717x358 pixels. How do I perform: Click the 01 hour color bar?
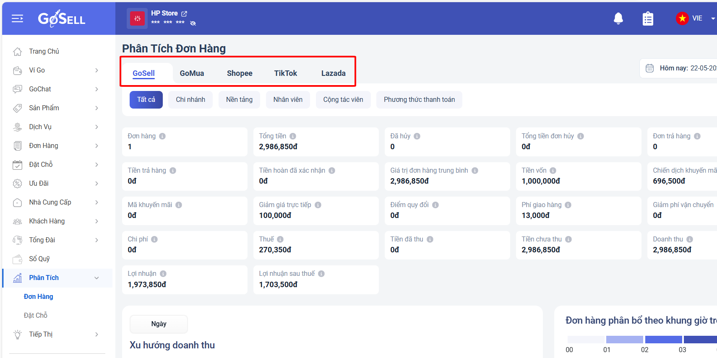tap(625, 340)
